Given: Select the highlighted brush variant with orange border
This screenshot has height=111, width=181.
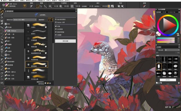Looking at the screenshot, I should click(37, 64).
